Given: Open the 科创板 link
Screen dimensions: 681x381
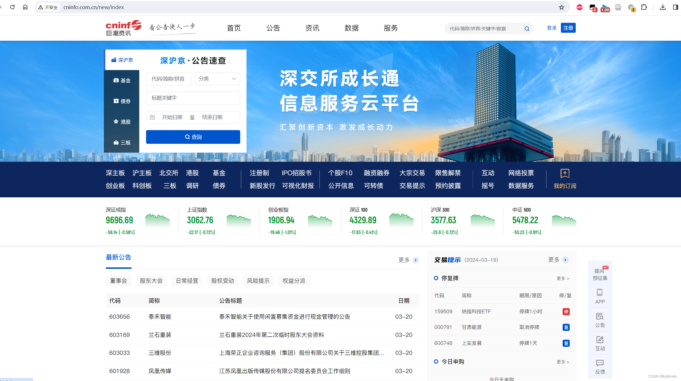Looking at the screenshot, I should (142, 186).
